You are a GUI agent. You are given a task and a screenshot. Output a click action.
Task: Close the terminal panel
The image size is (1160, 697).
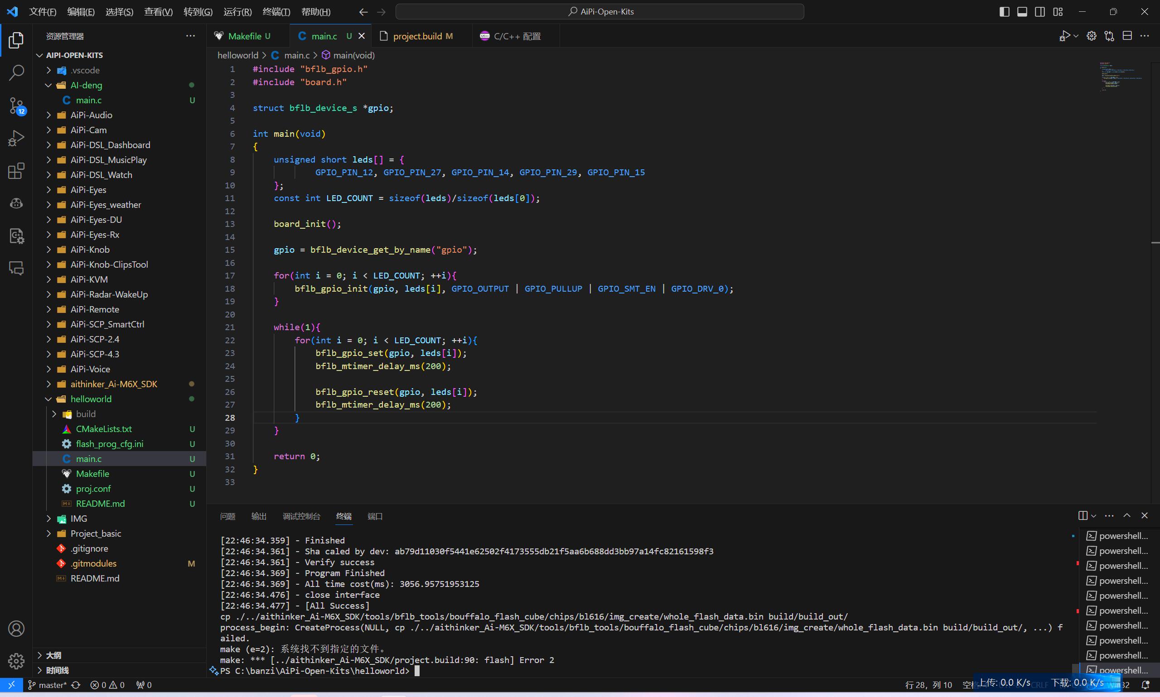(1145, 516)
